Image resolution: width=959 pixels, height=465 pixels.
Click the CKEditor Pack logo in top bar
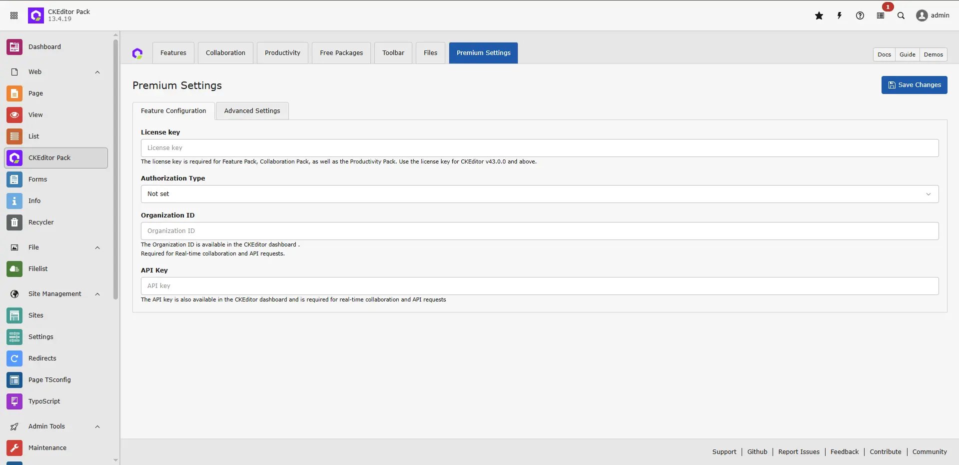(x=36, y=15)
